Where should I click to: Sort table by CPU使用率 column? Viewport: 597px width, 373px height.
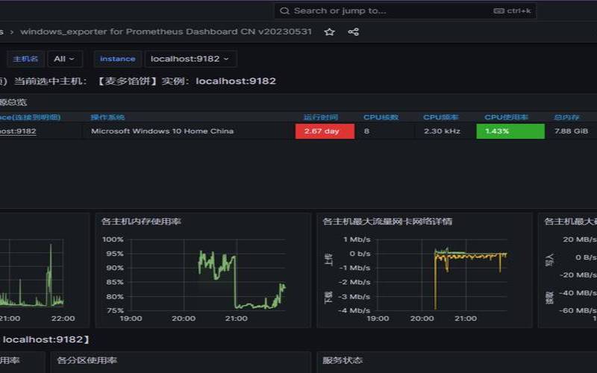tap(507, 117)
